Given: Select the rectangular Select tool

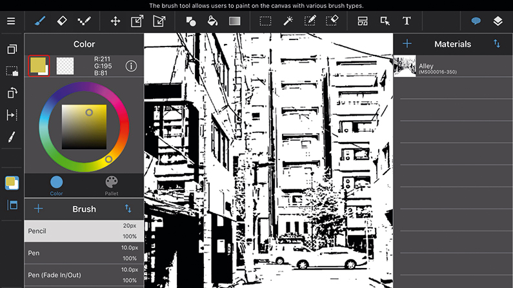Looking at the screenshot, I should tap(265, 21).
